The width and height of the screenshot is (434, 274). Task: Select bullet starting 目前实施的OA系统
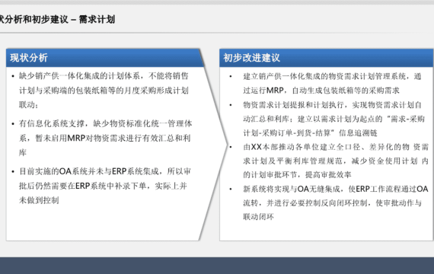(x=105, y=186)
